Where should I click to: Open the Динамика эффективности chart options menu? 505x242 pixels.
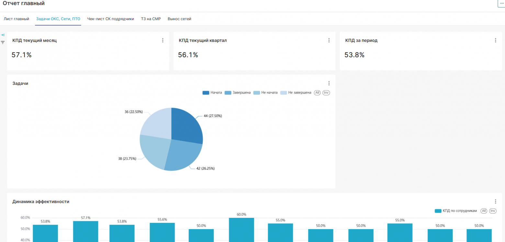point(495,201)
